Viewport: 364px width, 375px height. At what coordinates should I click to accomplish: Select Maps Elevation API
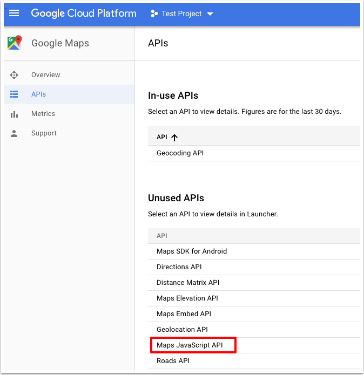coord(254,298)
